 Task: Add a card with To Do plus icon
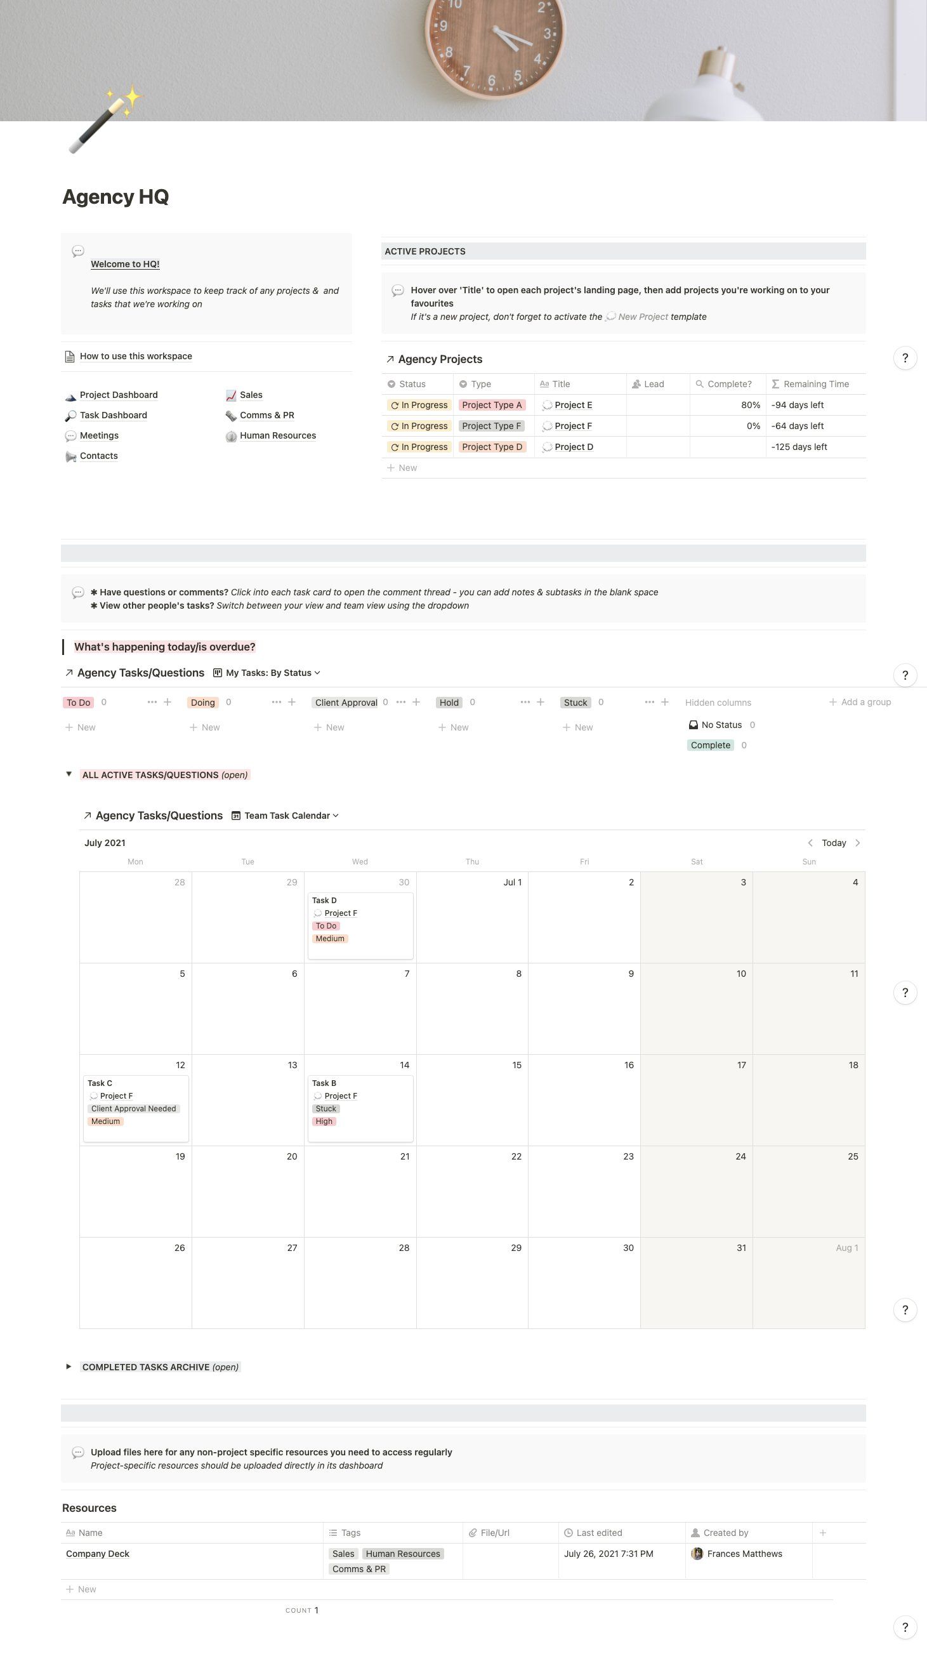(168, 703)
